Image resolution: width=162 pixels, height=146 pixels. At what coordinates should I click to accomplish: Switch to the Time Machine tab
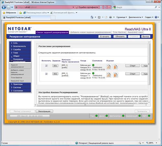(x=119, y=32)
